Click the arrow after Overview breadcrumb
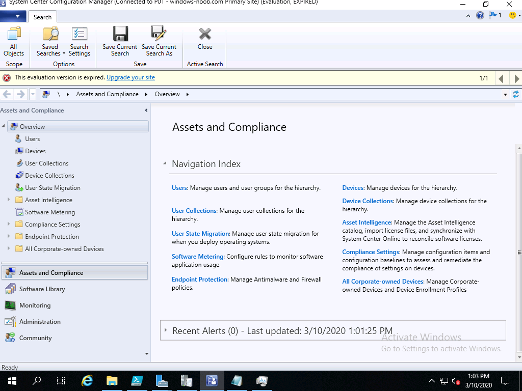This screenshot has width=522, height=391. [188, 94]
